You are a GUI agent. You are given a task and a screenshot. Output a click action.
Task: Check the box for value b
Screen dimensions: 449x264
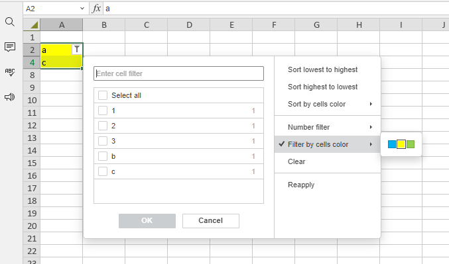tap(103, 156)
